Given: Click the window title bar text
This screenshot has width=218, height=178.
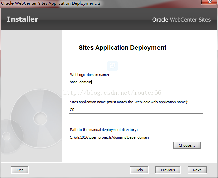Looking at the screenshot, I should tap(51, 3).
